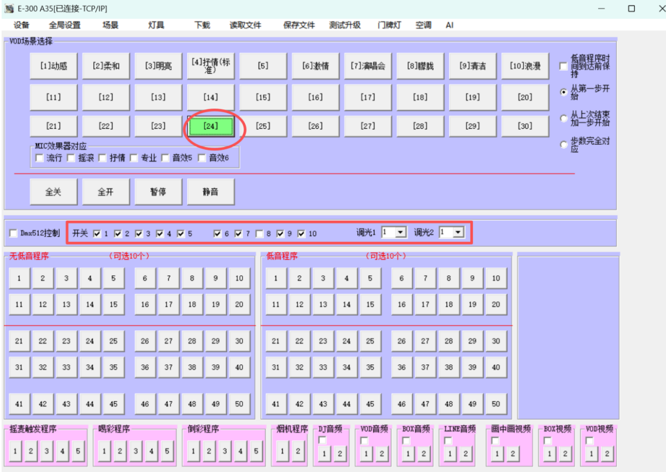Tick the checkbox under DJ音频
Image resolution: width=666 pixels, height=472 pixels.
[x=322, y=440]
